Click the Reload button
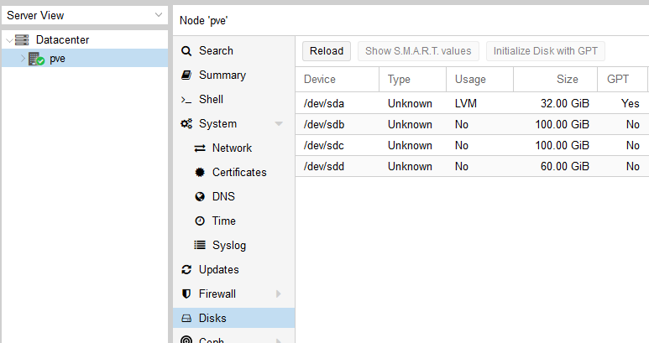 click(x=327, y=51)
